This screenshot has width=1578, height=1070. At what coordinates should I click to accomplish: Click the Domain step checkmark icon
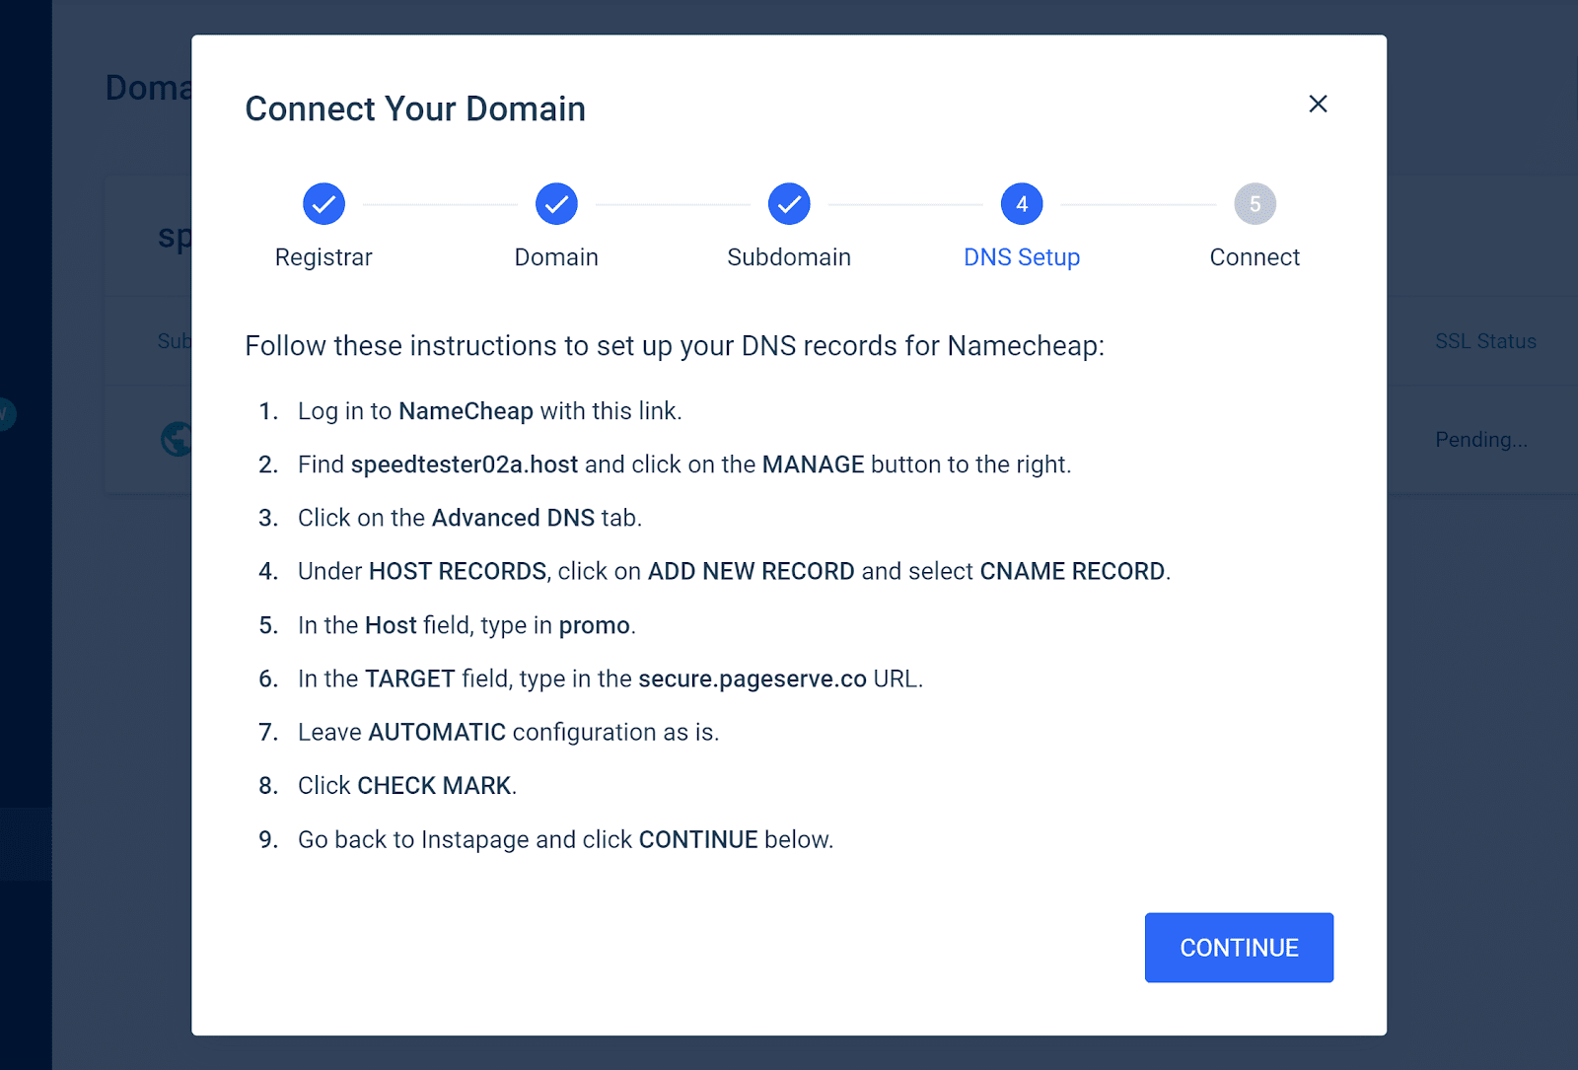point(556,204)
